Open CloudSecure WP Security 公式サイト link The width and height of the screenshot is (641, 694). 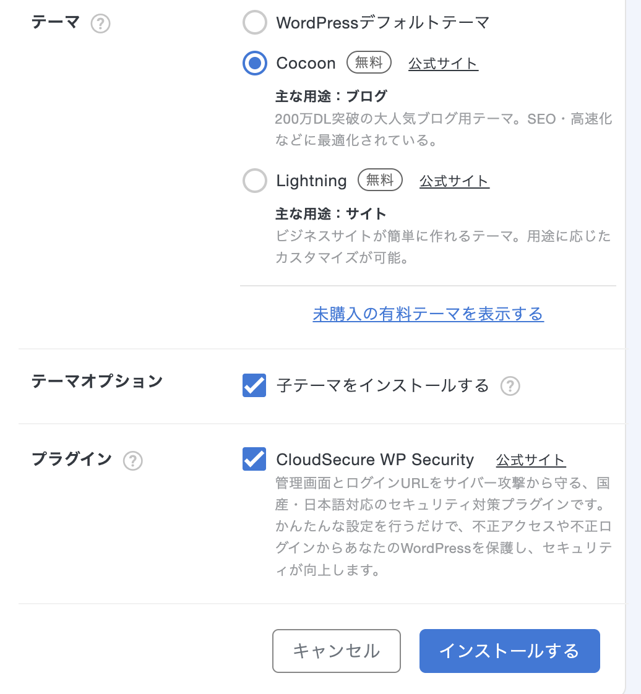tap(531, 460)
